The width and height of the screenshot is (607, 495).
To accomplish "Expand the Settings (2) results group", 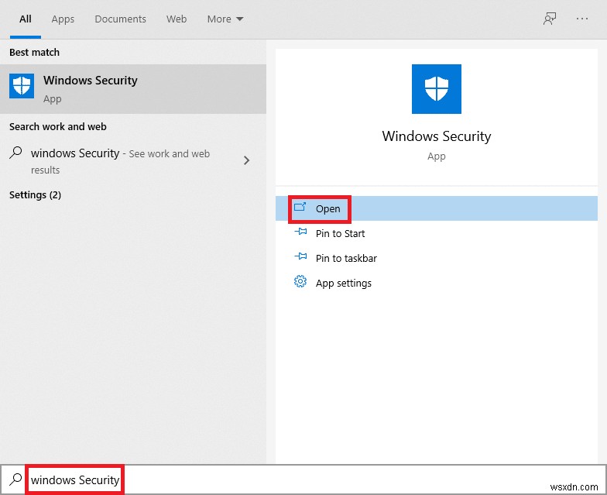I will [x=35, y=195].
